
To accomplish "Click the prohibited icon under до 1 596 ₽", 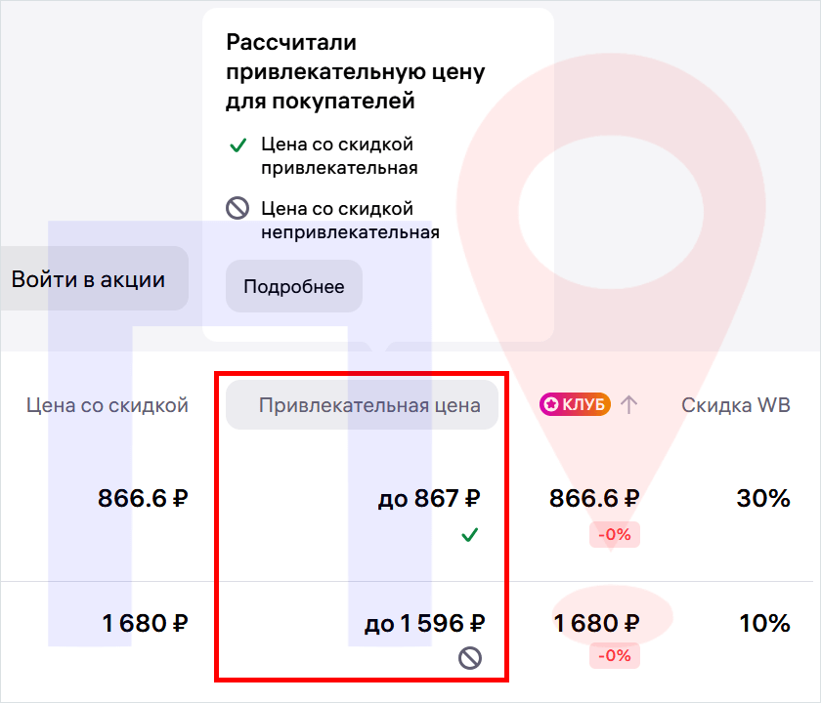I will tap(470, 658).
